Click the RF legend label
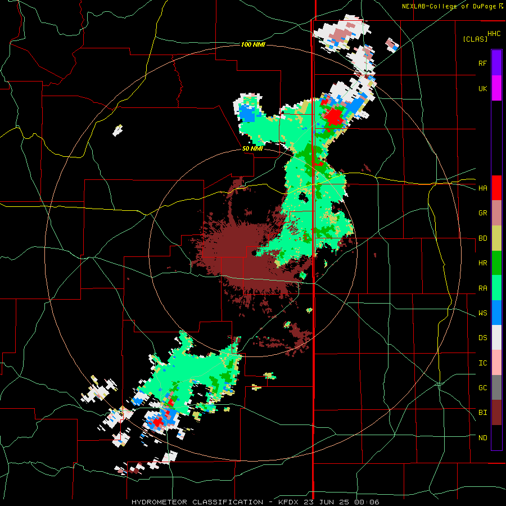Image resolution: width=506 pixels, height=506 pixels. 482,63
